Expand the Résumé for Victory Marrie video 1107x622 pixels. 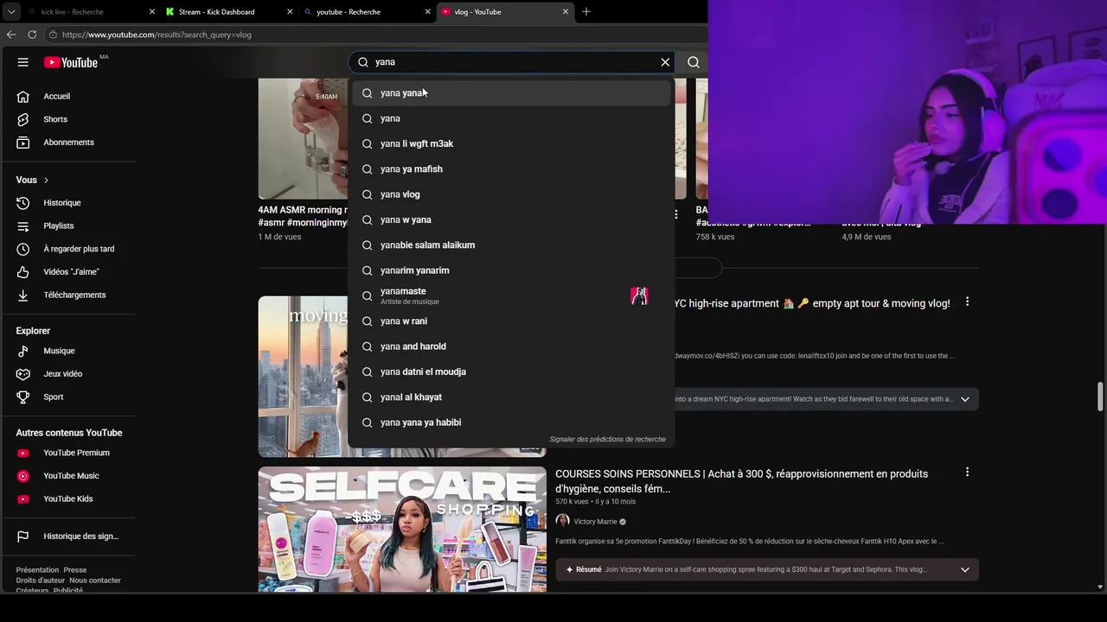pyautogui.click(x=964, y=570)
